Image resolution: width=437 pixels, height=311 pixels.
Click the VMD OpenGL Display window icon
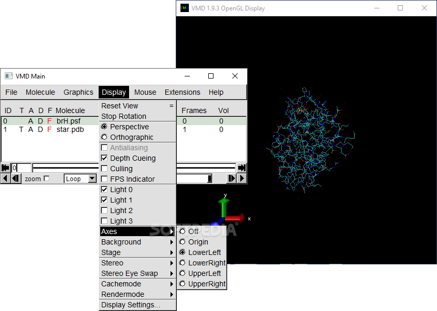coord(185,8)
